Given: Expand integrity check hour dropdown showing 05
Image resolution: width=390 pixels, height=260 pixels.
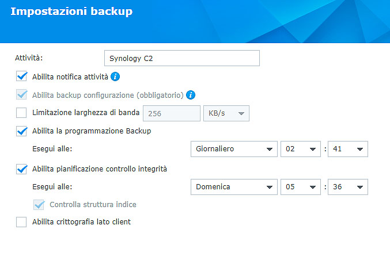Looking at the screenshot, I should click(x=300, y=188).
